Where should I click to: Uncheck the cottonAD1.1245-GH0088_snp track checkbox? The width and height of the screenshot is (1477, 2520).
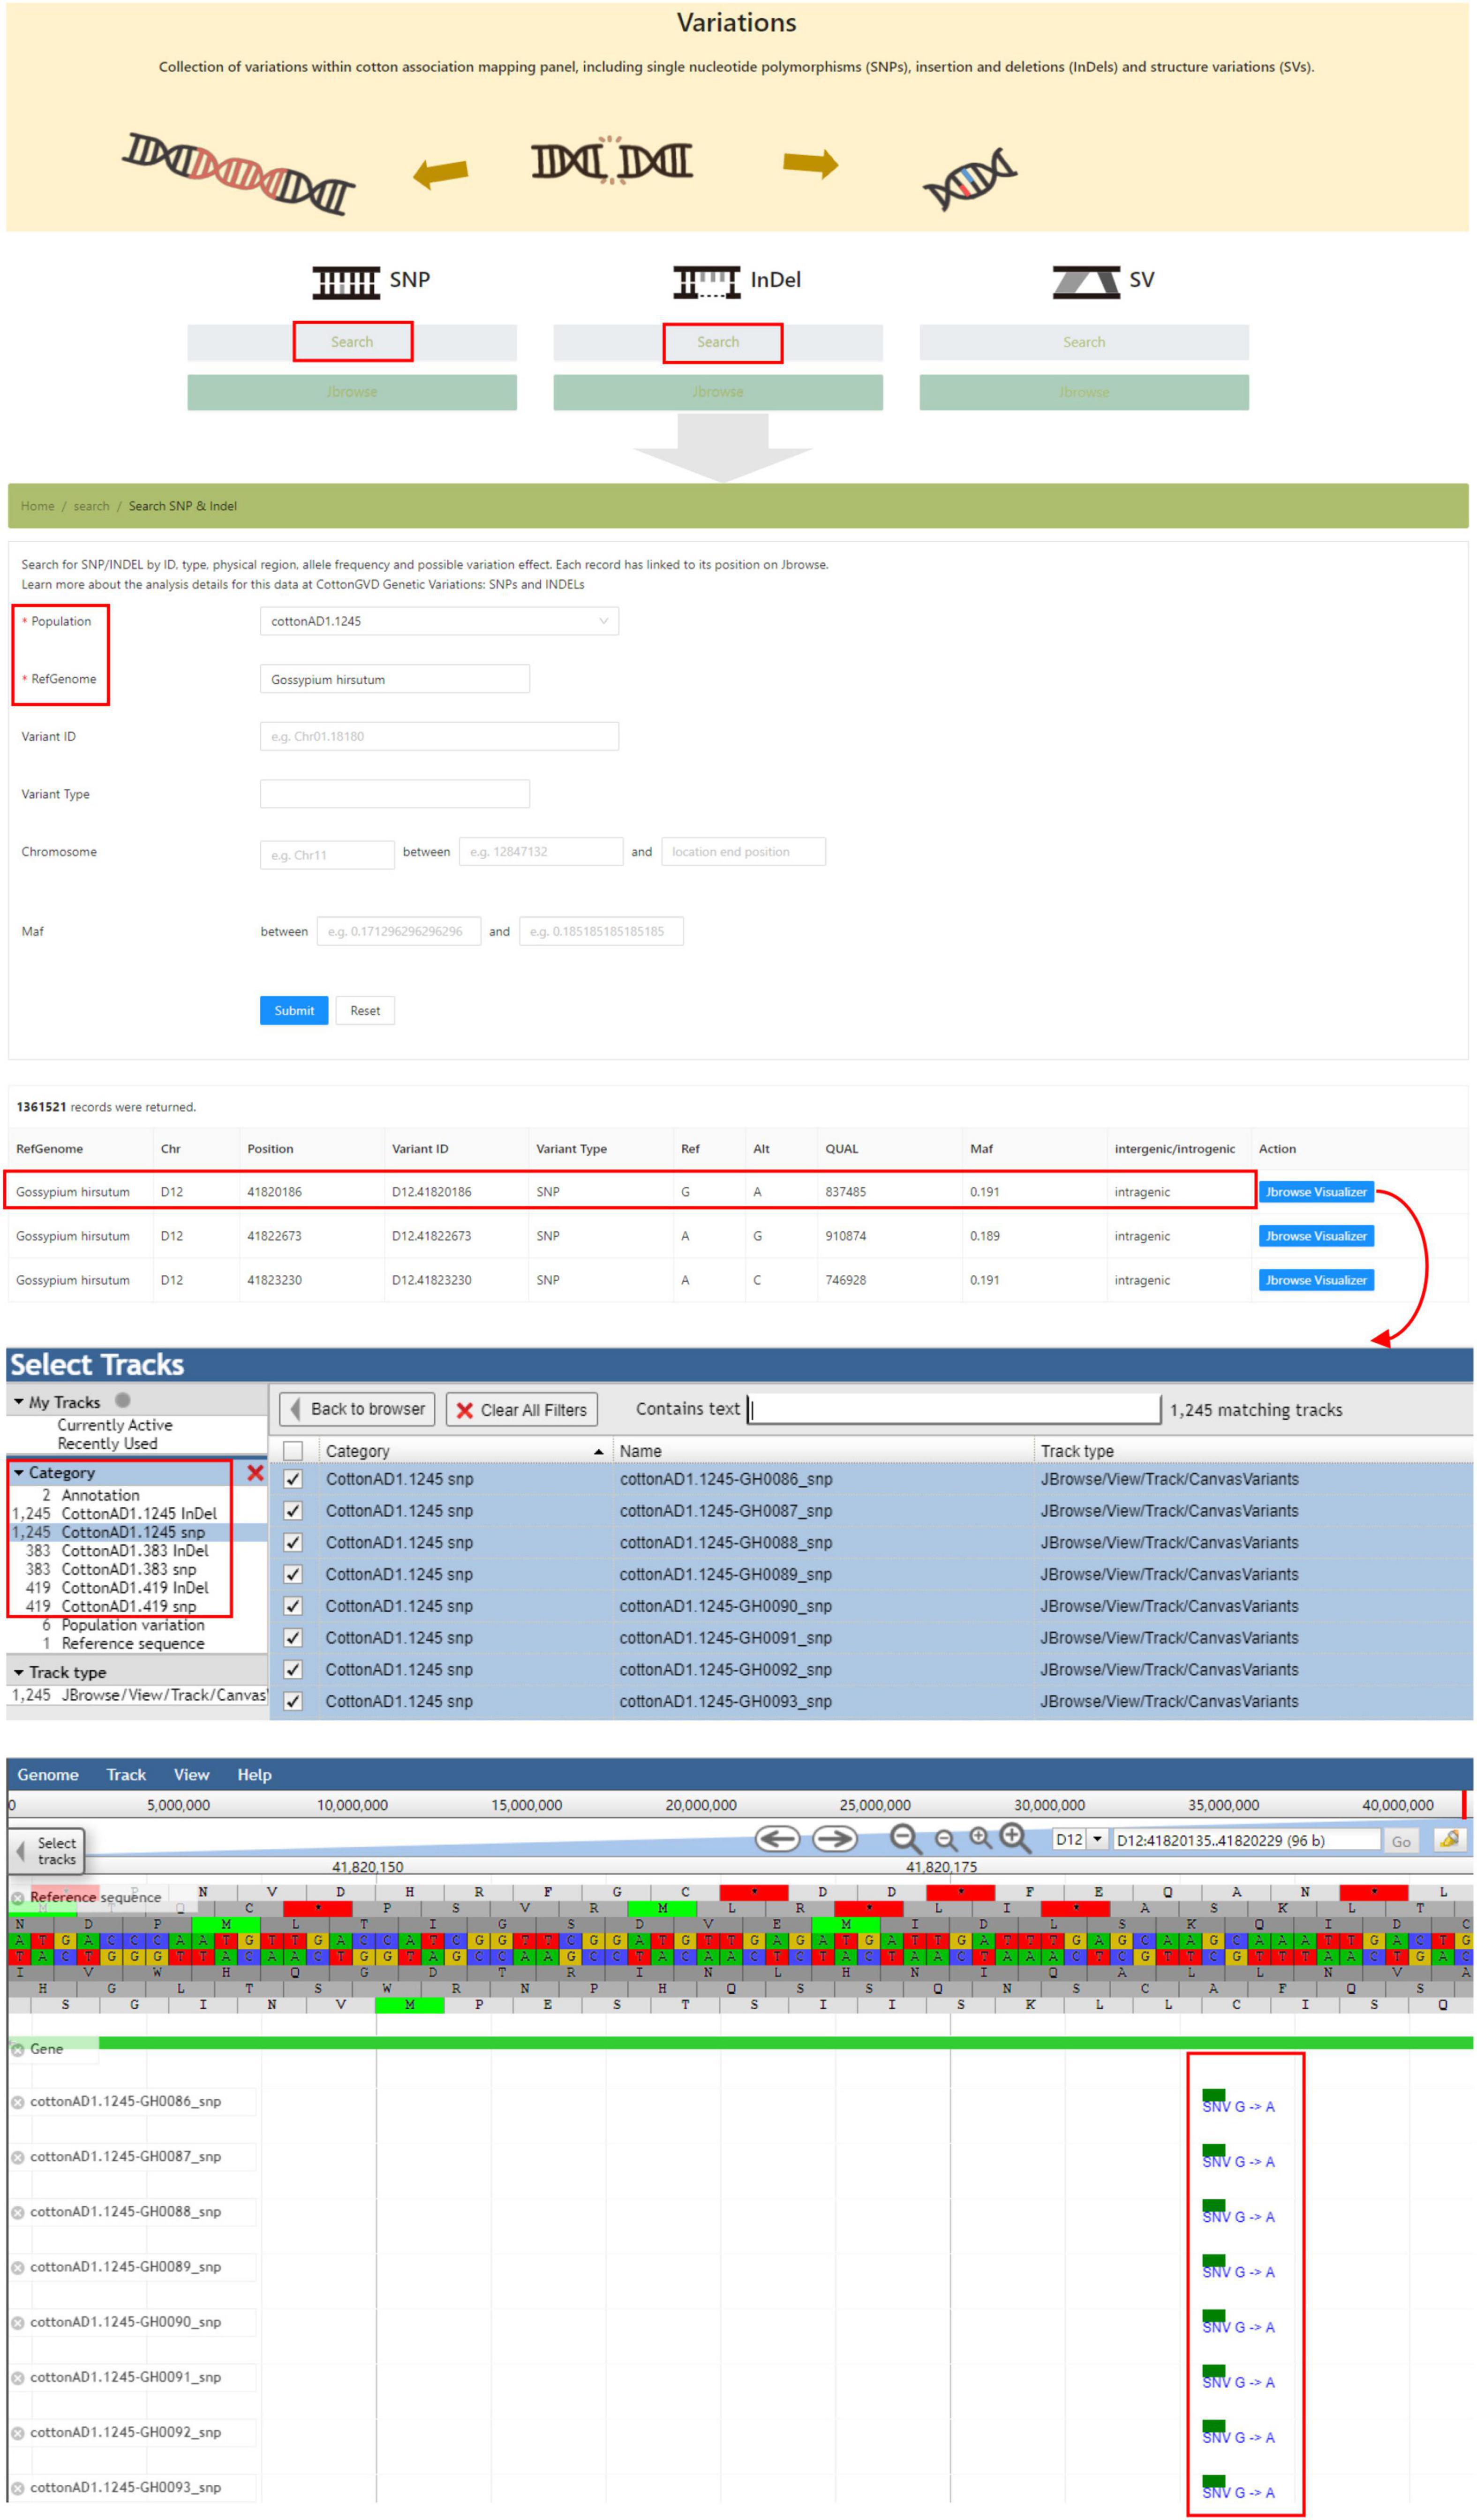(x=293, y=1542)
